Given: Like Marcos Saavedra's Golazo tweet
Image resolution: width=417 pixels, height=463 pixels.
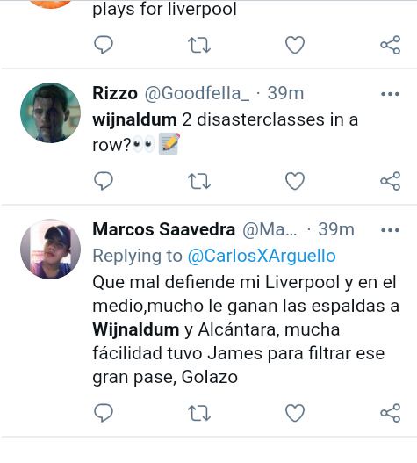Looking at the screenshot, I should (x=295, y=413).
